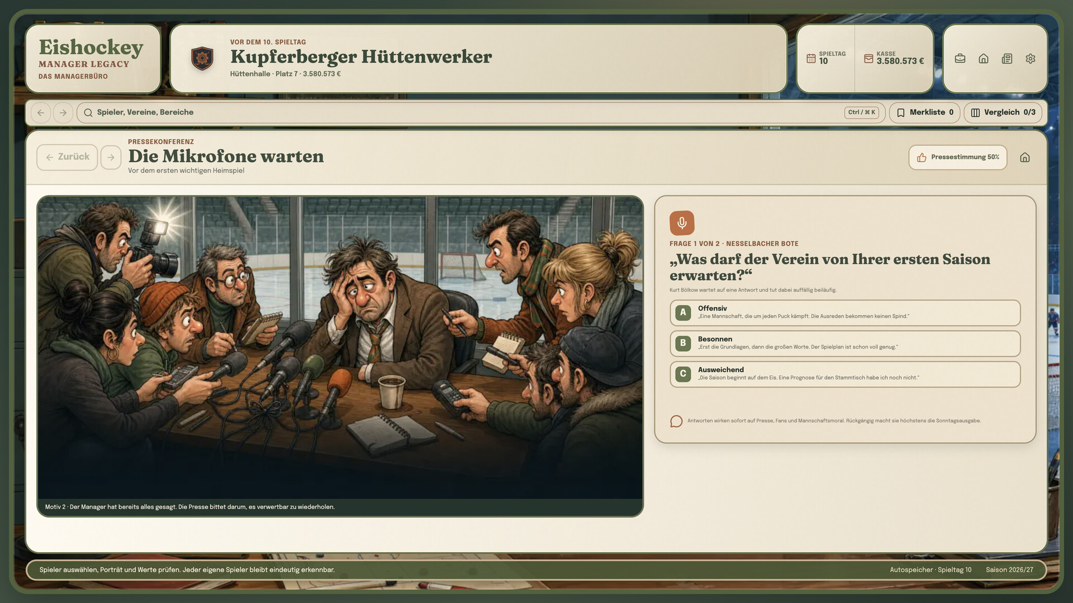This screenshot has height=603, width=1073.
Task: Click 'Vor dem 10. Spieltag' label
Action: coord(268,42)
